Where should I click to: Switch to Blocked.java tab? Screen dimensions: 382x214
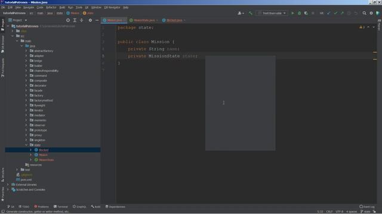[174, 20]
